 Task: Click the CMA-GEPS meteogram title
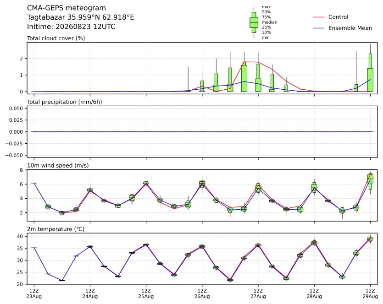(67, 8)
